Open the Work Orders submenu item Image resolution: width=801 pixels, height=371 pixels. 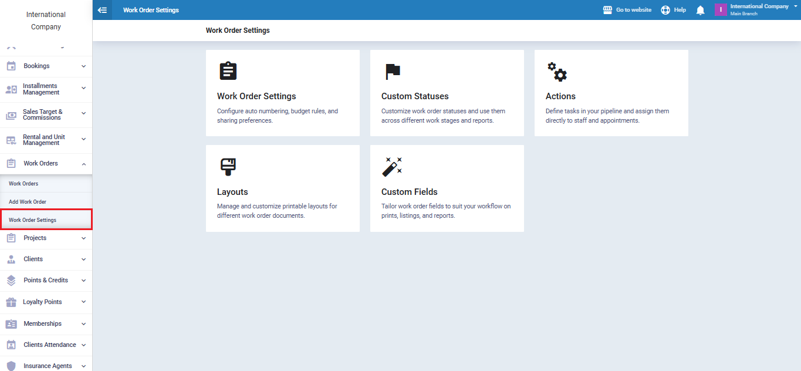(x=23, y=184)
